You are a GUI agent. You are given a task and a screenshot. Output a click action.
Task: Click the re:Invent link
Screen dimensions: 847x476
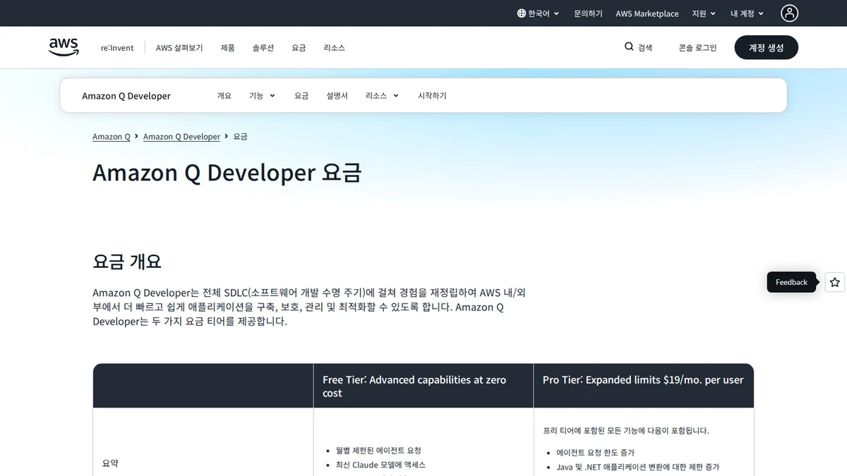[117, 48]
